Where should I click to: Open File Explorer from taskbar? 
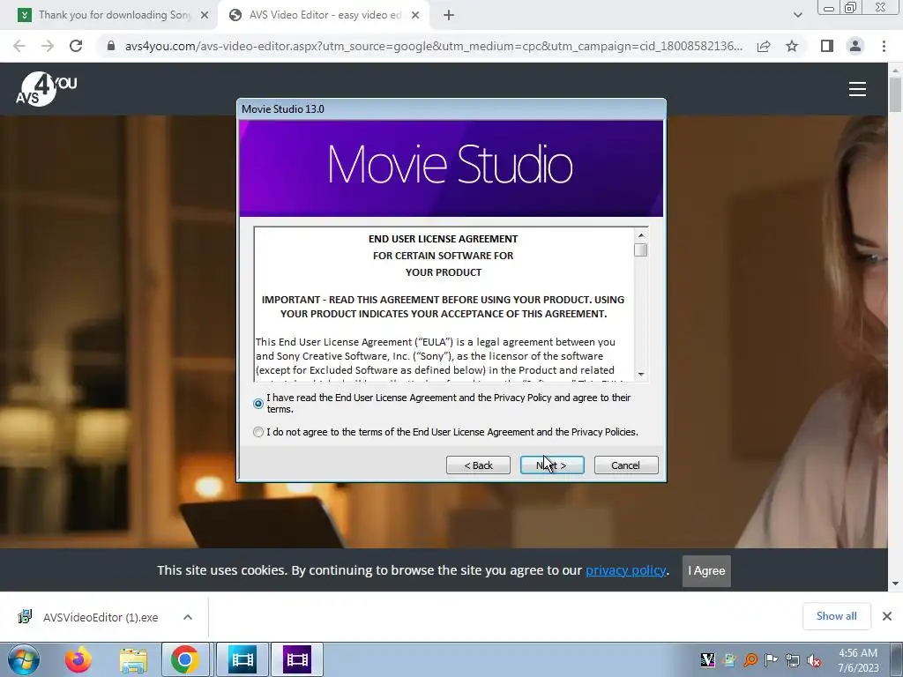[133, 659]
